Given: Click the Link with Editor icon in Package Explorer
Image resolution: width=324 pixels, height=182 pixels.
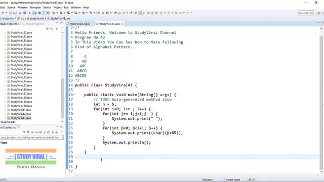Looking at the screenshot, I should (x=51, y=28).
